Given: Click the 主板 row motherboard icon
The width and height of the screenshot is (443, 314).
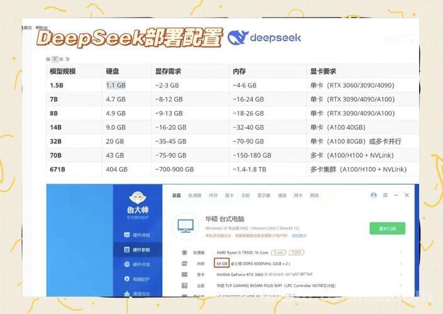Looking at the screenshot, I should coord(184,286).
